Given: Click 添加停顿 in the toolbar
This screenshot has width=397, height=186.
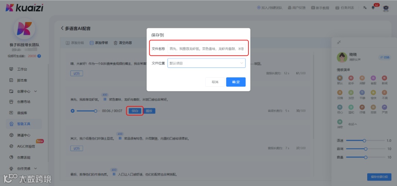Looking at the screenshot, I should point(99,43).
